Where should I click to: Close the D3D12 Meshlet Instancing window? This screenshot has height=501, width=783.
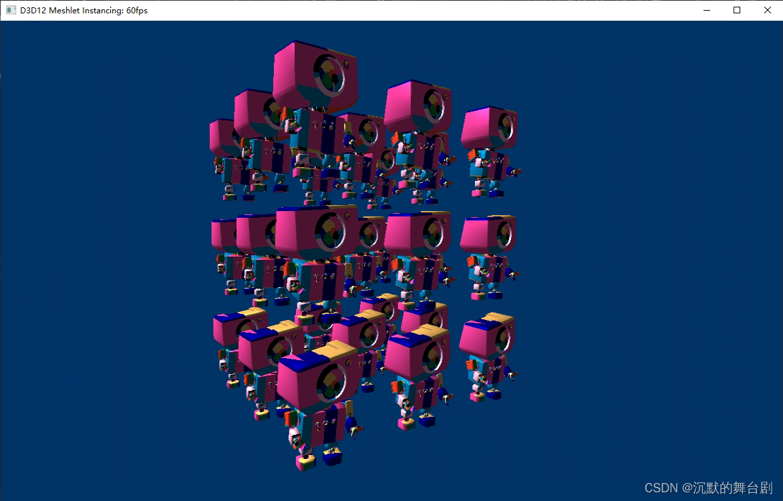767,10
